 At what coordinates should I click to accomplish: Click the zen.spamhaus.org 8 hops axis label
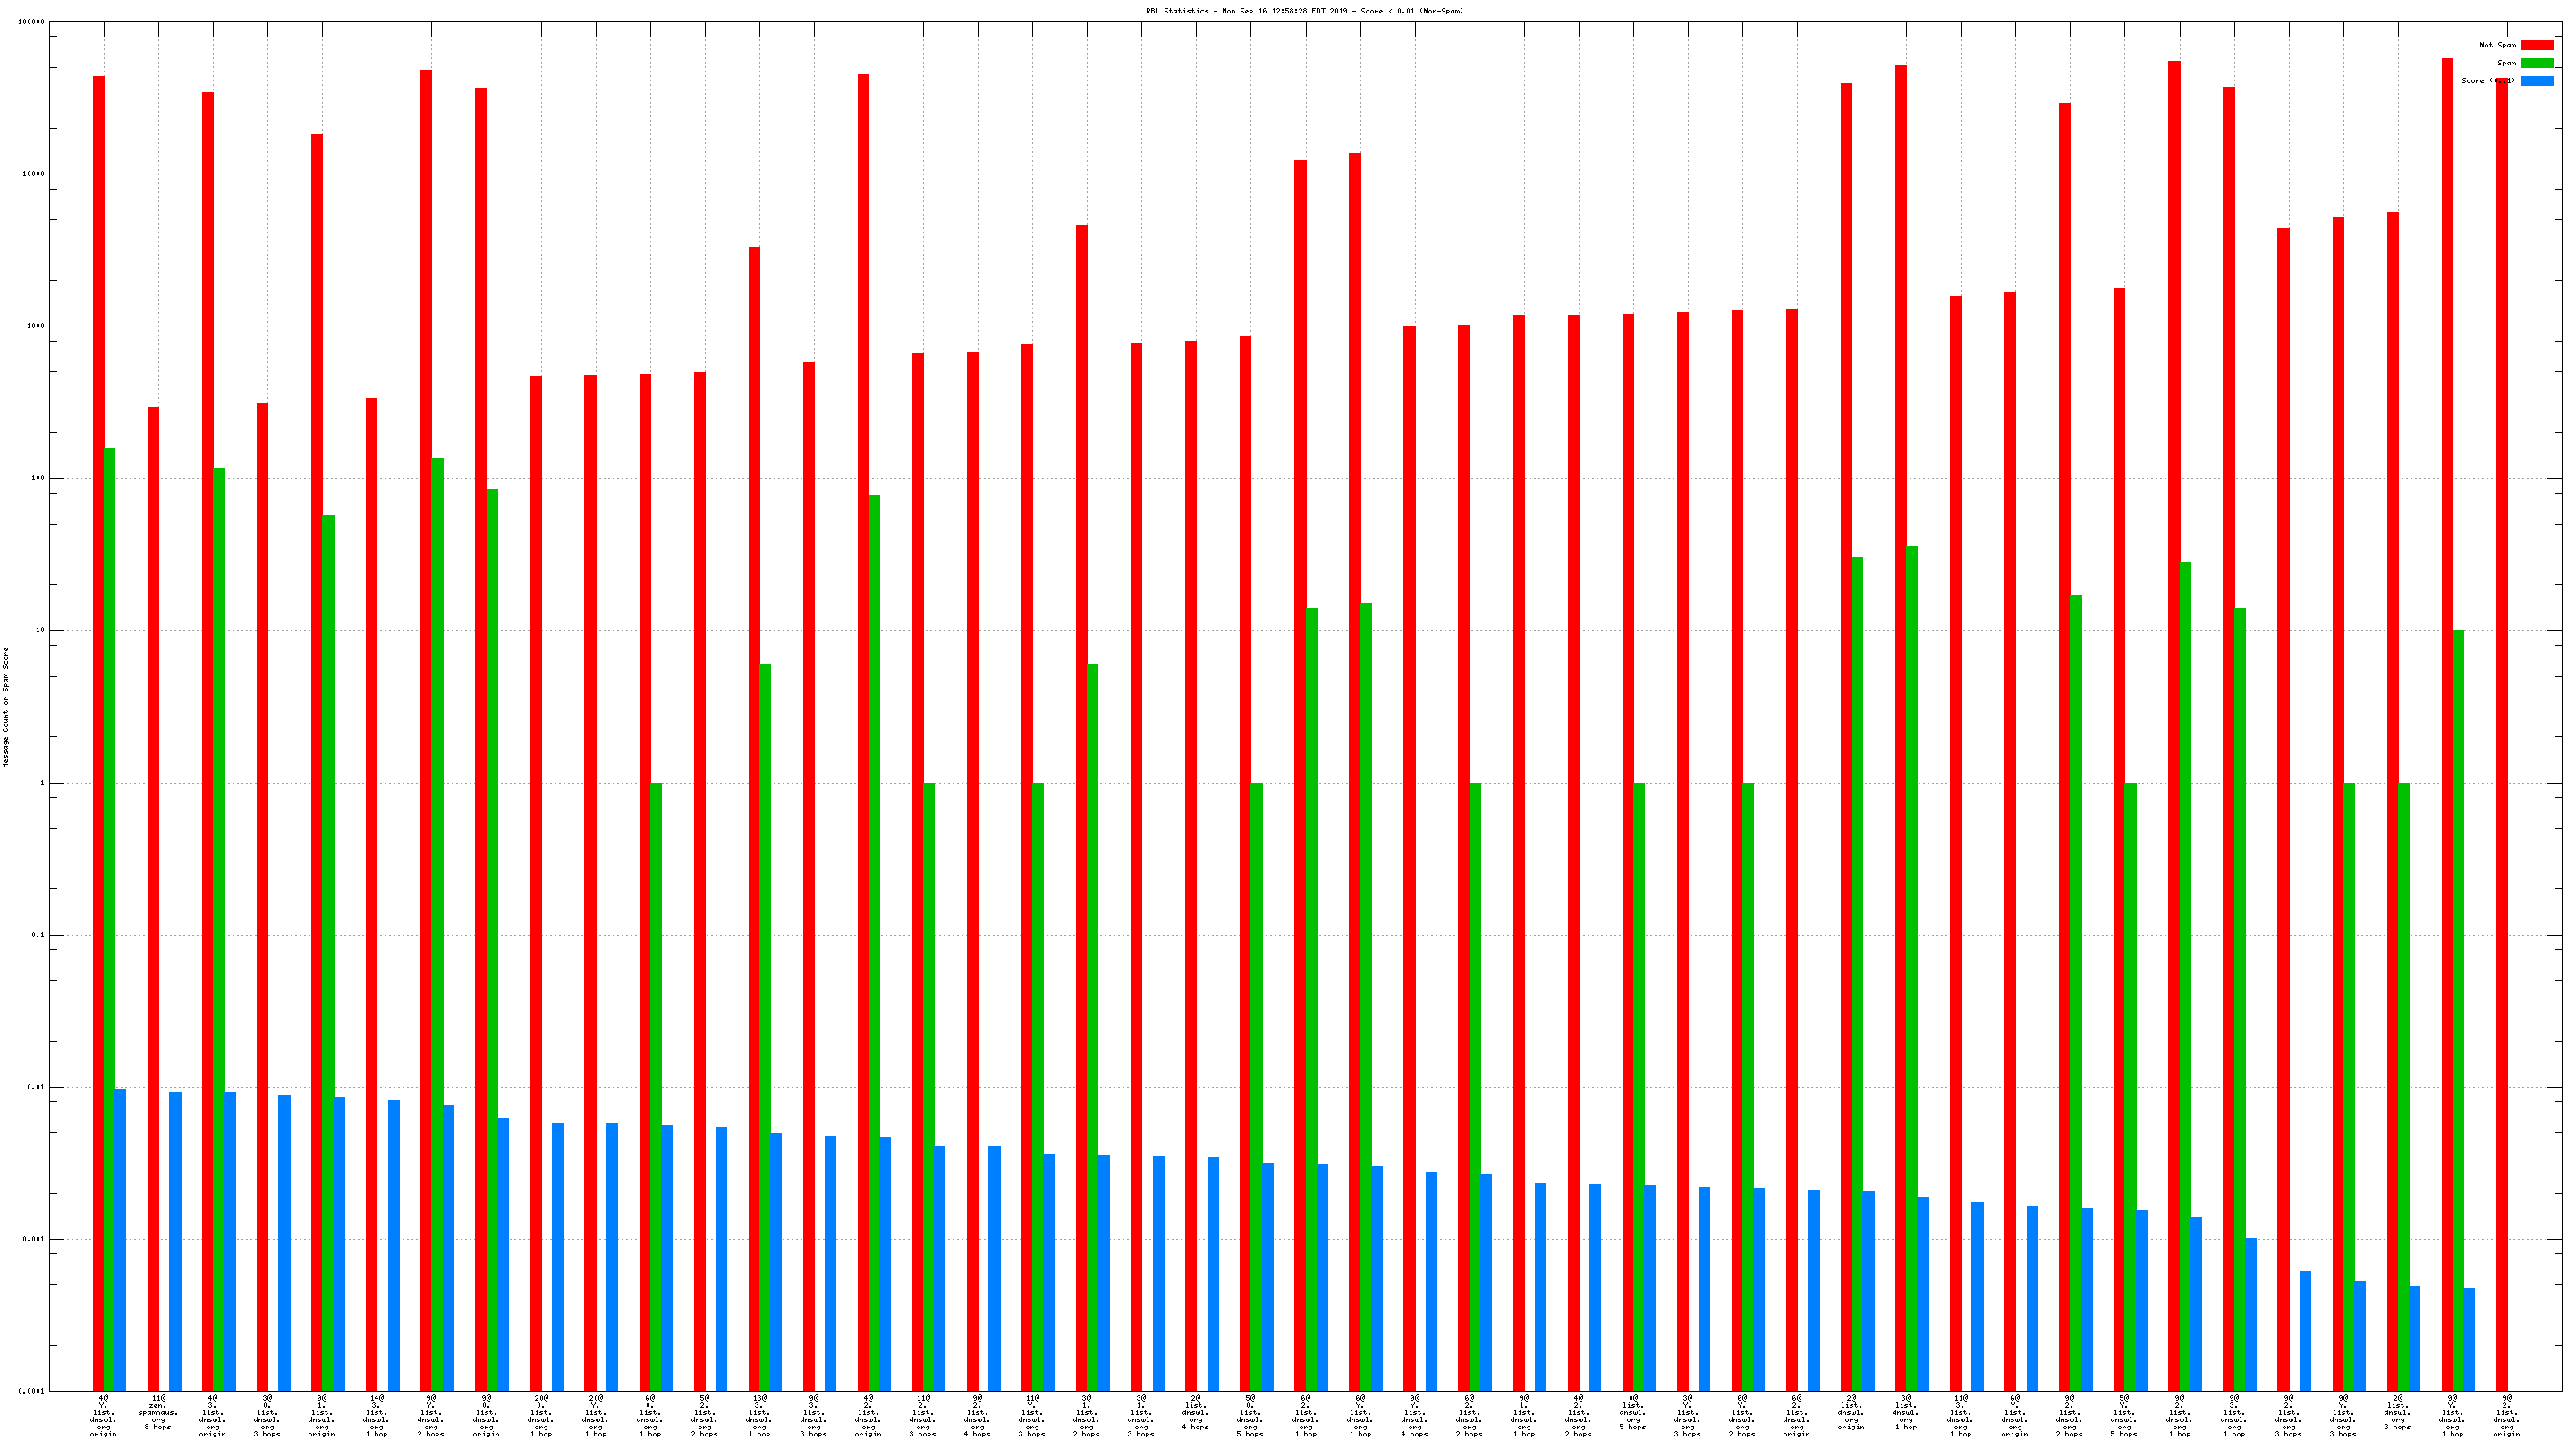(158, 1413)
